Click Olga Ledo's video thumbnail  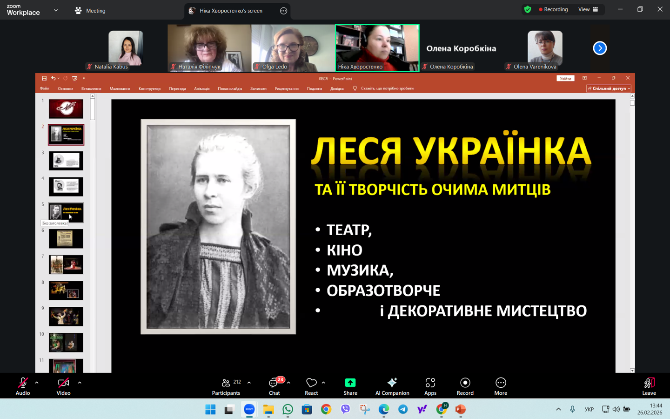[x=293, y=48]
